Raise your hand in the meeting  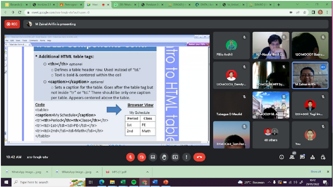point(164,157)
